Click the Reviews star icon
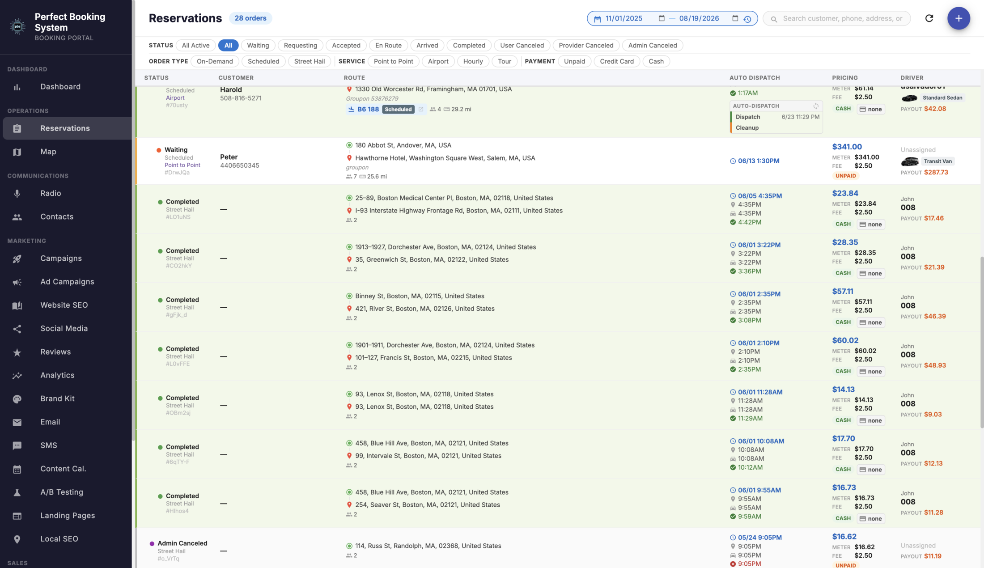The width and height of the screenshot is (984, 568). click(17, 352)
